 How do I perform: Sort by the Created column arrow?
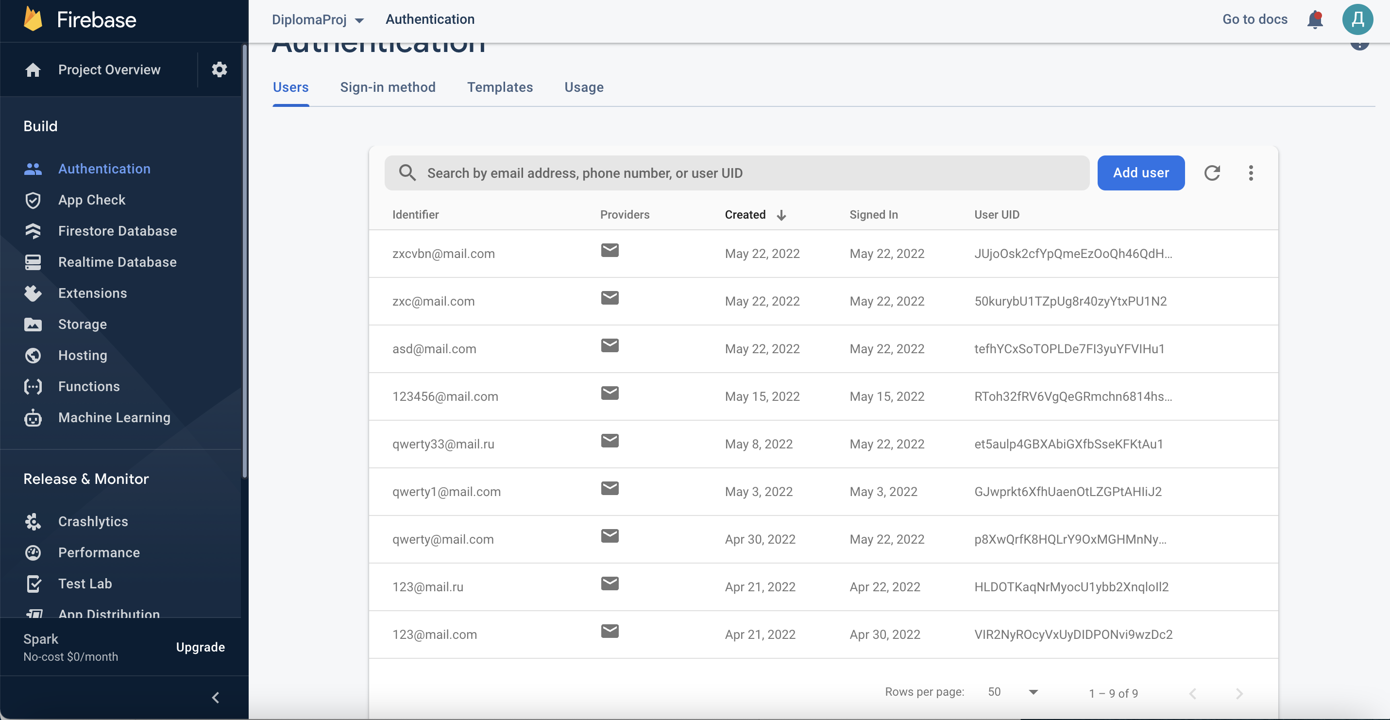(x=781, y=215)
